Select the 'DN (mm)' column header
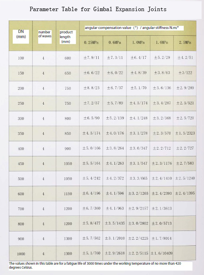Image resolution: width=204 pixels, height=275 pixels. [x=21, y=34]
